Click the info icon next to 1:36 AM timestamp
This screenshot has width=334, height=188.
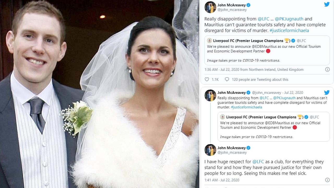(327, 69)
